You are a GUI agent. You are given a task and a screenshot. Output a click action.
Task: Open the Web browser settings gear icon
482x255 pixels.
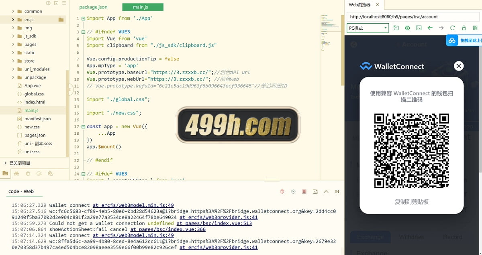(407, 28)
